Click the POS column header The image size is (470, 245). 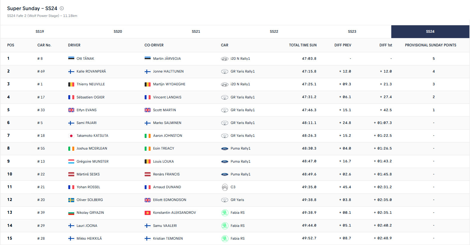(11, 45)
